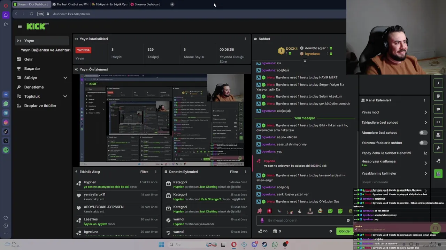Expand the Topluluk sidebar section
Screen dimensions: 446x250
65,96
